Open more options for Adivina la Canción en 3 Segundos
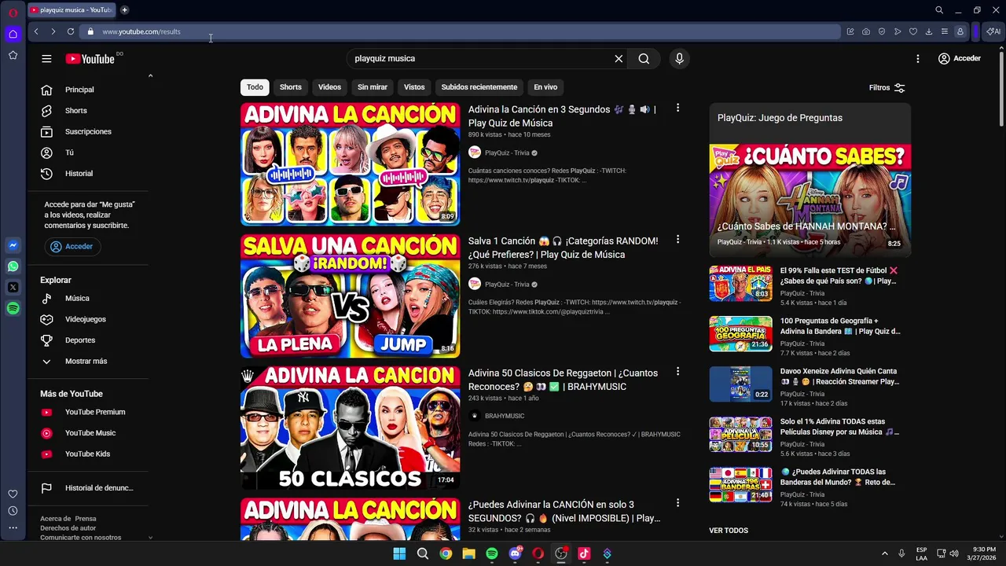This screenshot has width=1006, height=566. tap(677, 108)
